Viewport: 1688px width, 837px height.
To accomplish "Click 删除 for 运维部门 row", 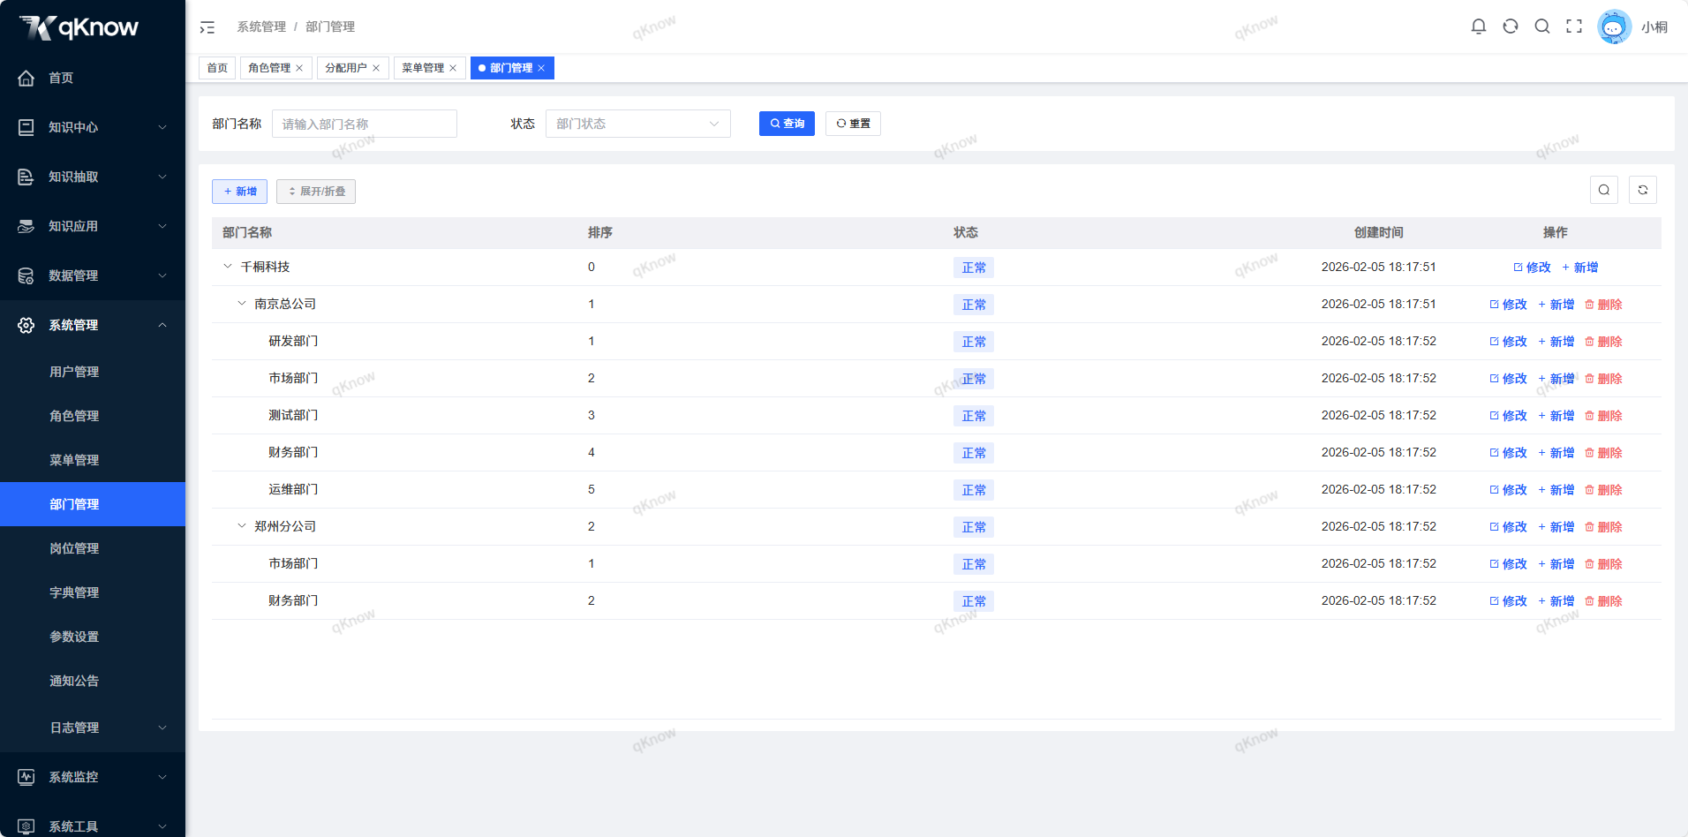I will (x=1603, y=490).
